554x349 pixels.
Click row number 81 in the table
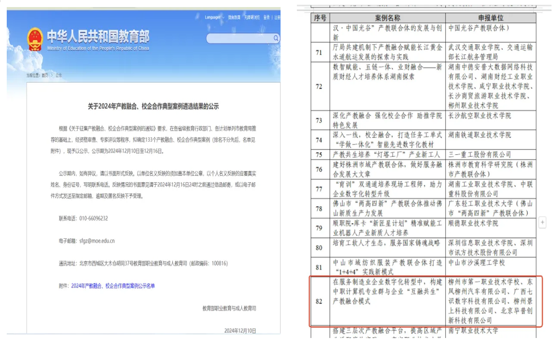319,267
